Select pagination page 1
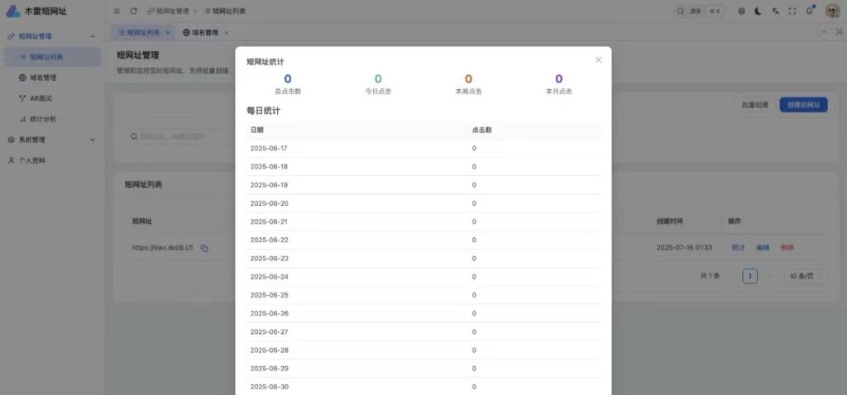The height and width of the screenshot is (395, 847). [x=749, y=276]
